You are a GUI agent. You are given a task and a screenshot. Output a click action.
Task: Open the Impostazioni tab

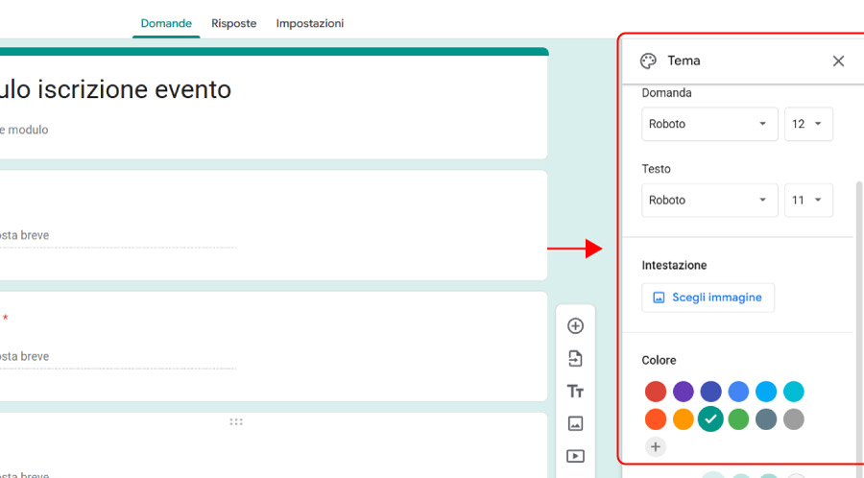point(309,23)
